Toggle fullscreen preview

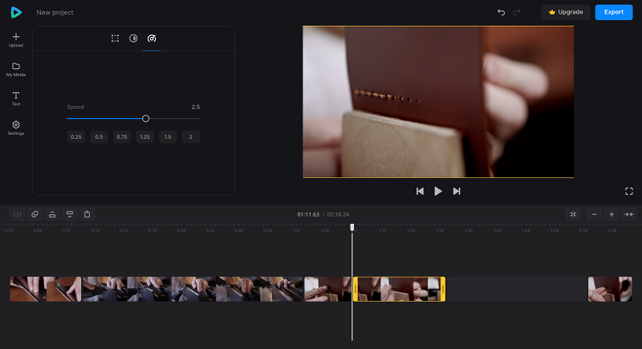[x=629, y=192]
